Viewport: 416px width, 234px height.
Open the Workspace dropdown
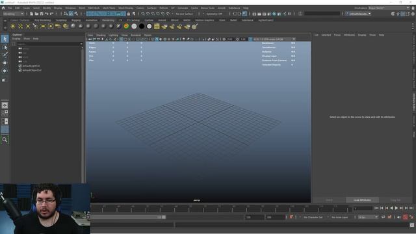click(389, 8)
